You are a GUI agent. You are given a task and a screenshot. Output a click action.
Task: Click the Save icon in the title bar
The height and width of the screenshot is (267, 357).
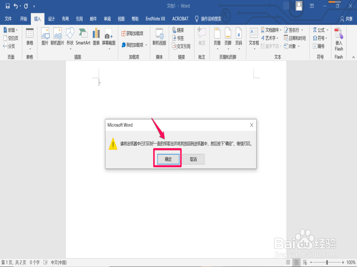8,6
